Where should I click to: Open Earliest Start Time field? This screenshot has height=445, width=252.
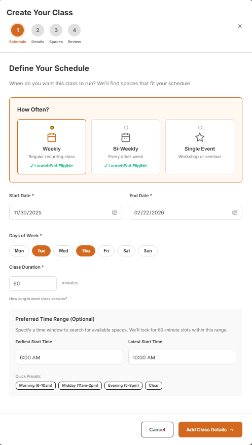point(69,357)
